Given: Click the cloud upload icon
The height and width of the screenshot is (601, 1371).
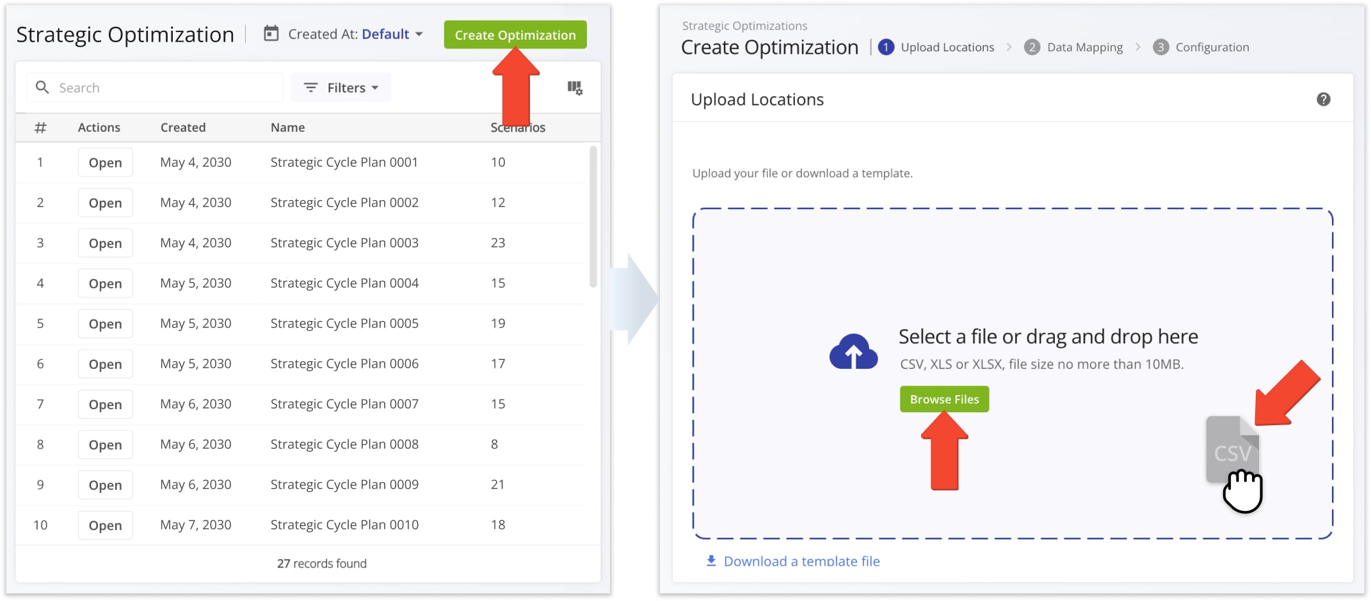Looking at the screenshot, I should [x=853, y=352].
